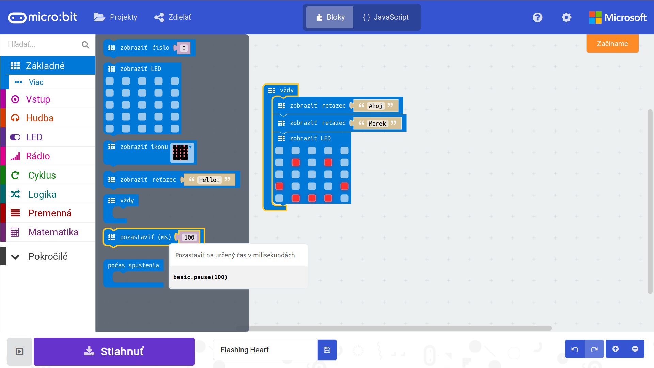Image resolution: width=654 pixels, height=368 pixels.
Task: Click the orange Začíname button
Action: 612,44
